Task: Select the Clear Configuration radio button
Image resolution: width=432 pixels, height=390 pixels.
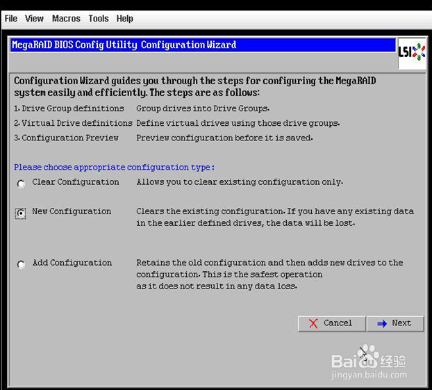Action: click(x=21, y=184)
